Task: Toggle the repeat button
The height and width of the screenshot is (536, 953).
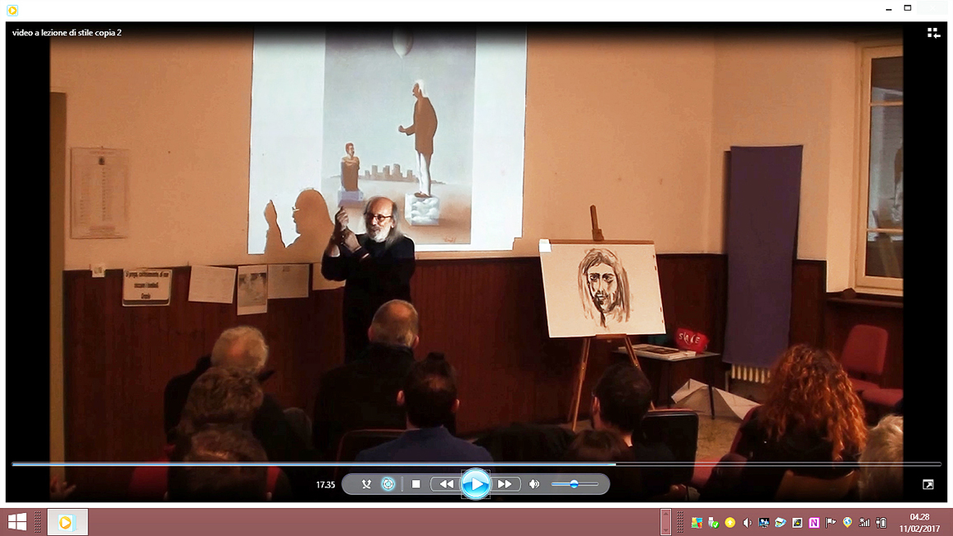Action: [387, 484]
